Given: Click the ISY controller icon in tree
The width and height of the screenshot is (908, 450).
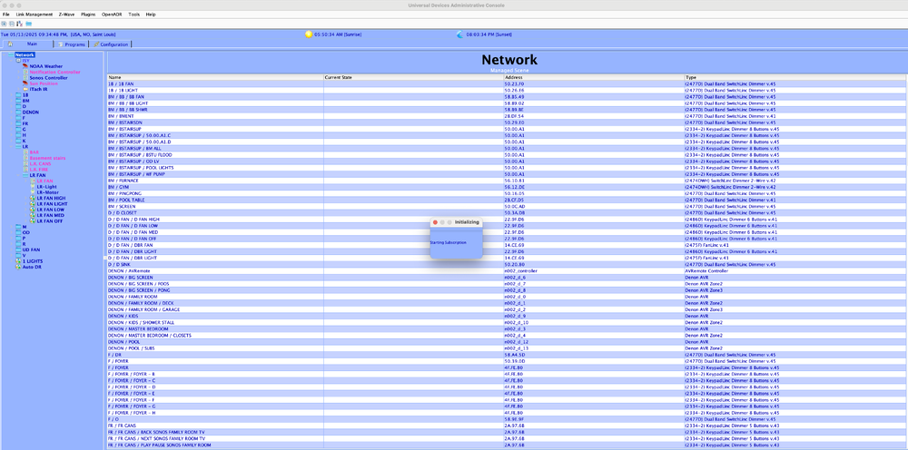Looking at the screenshot, I should click(x=18, y=60).
